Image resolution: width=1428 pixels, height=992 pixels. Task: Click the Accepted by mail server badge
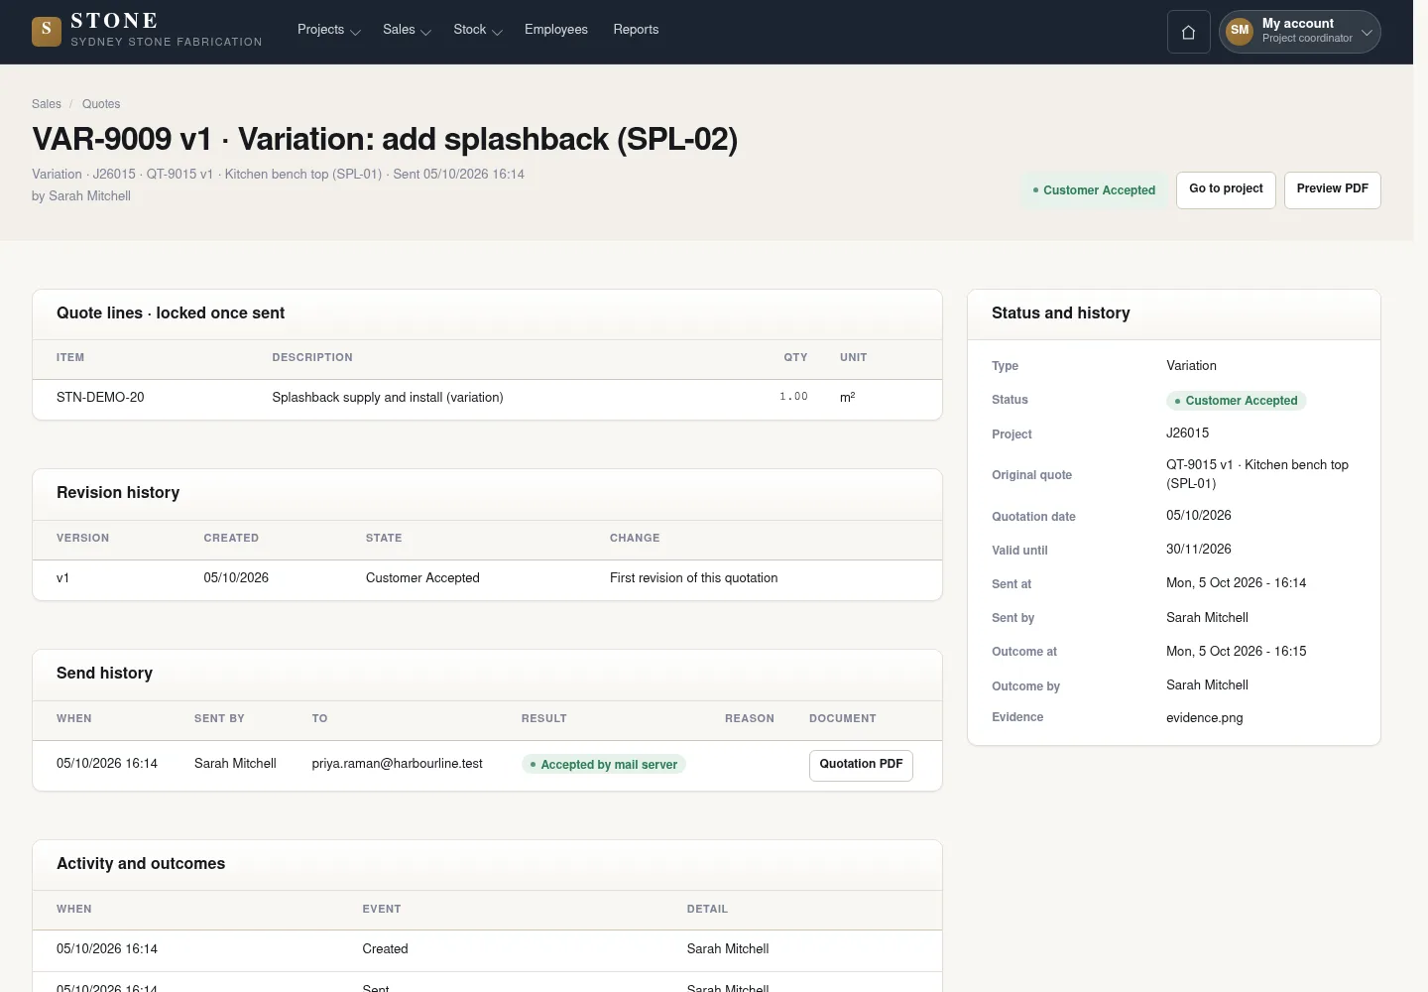pyautogui.click(x=604, y=765)
